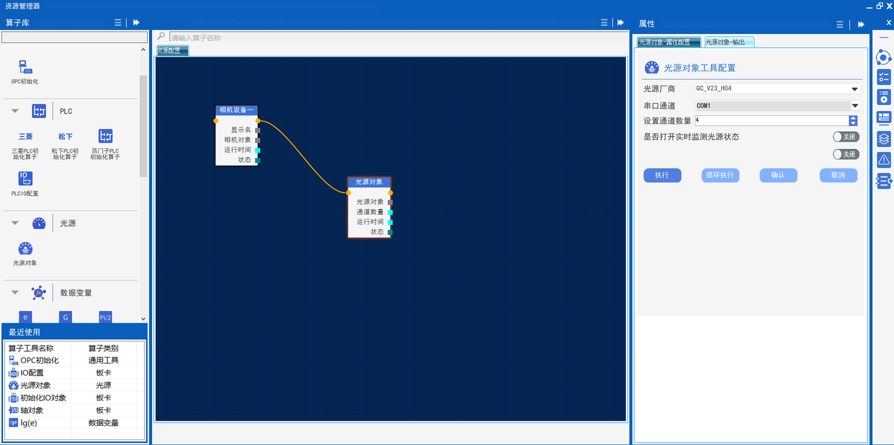894x445 pixels.
Task: Collapse the 属性 panel with arrows
Action: click(x=860, y=24)
